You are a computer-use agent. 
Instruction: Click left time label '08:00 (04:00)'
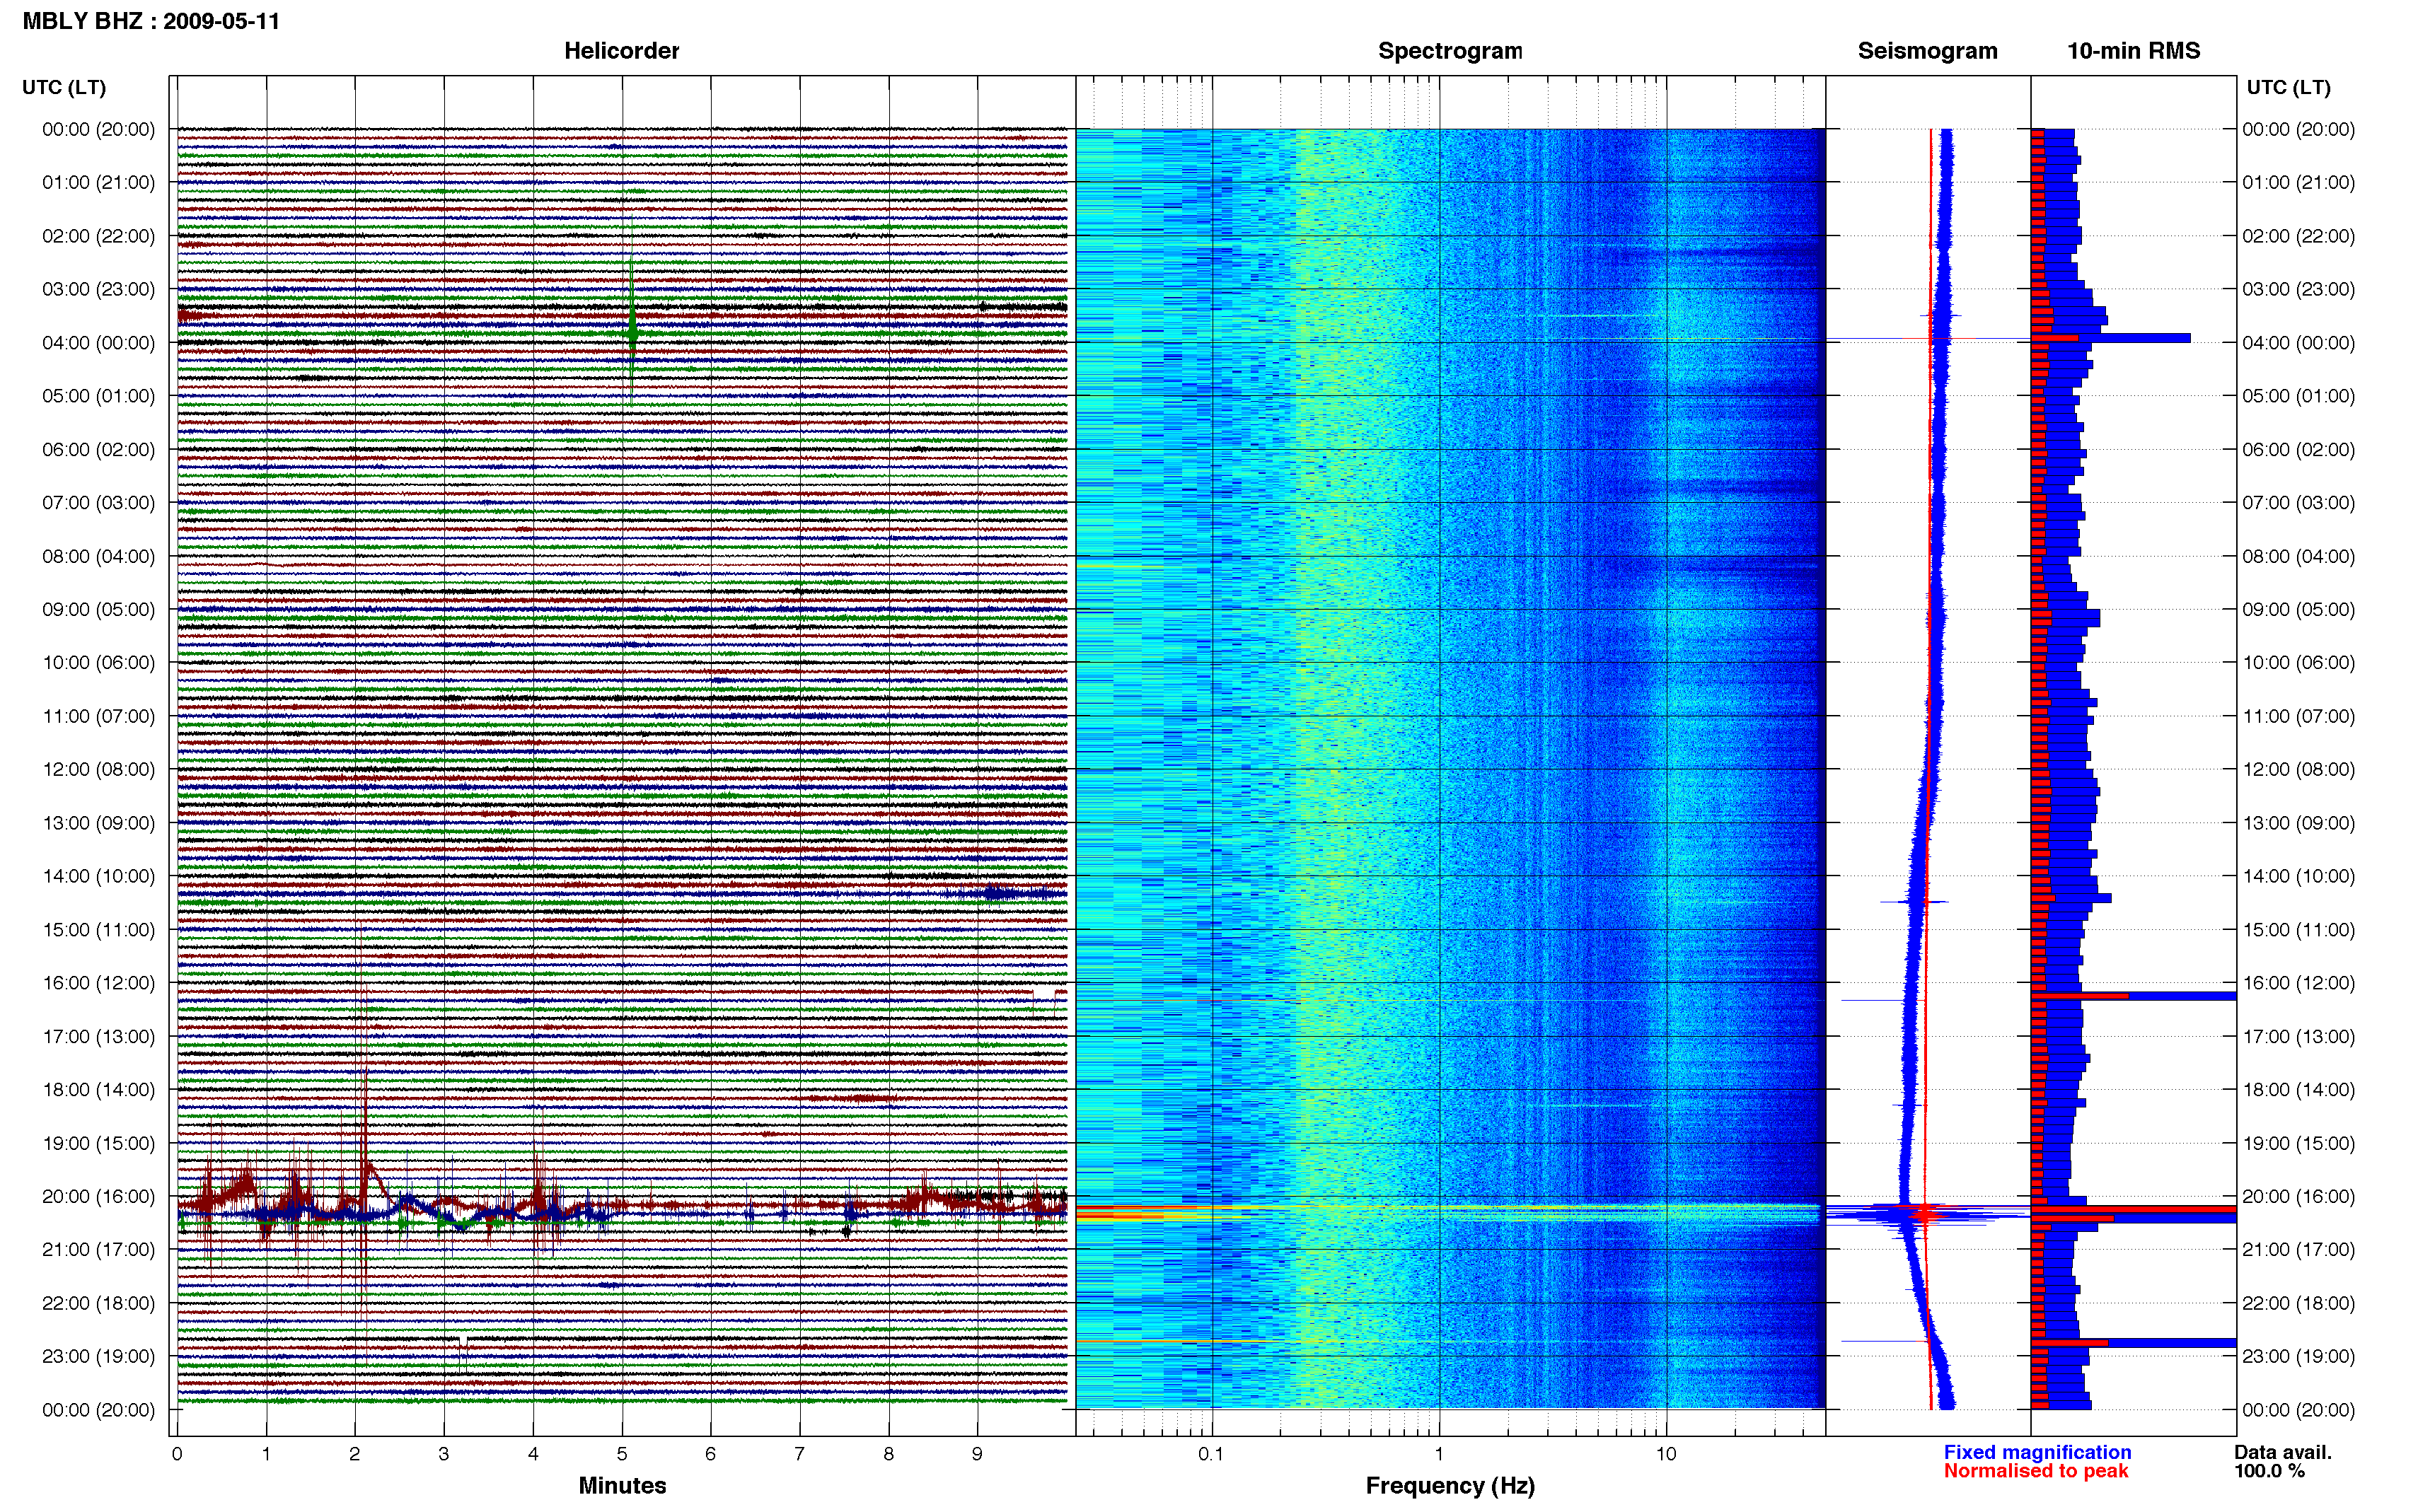pos(98,556)
